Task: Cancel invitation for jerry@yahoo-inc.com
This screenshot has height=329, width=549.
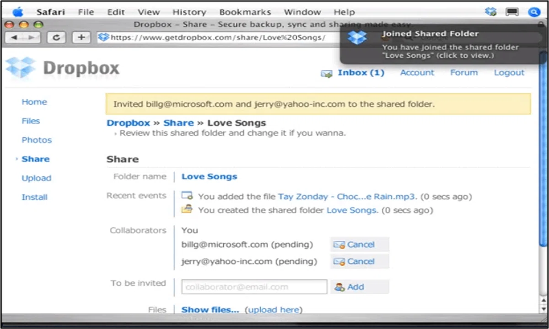Action: (360, 261)
